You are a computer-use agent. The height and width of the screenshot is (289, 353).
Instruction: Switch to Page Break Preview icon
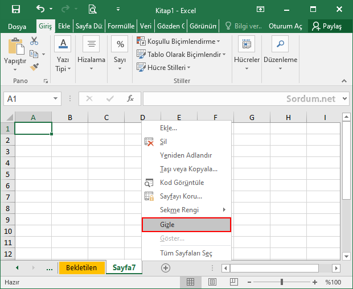(x=233, y=282)
